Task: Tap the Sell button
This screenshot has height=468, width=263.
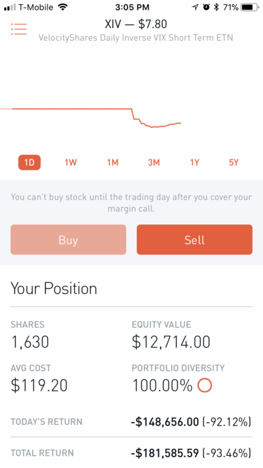Action: (x=195, y=239)
